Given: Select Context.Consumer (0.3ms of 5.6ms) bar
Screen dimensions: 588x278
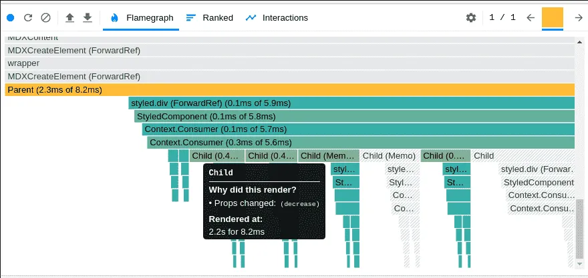Looking at the screenshot, I should 361,143.
